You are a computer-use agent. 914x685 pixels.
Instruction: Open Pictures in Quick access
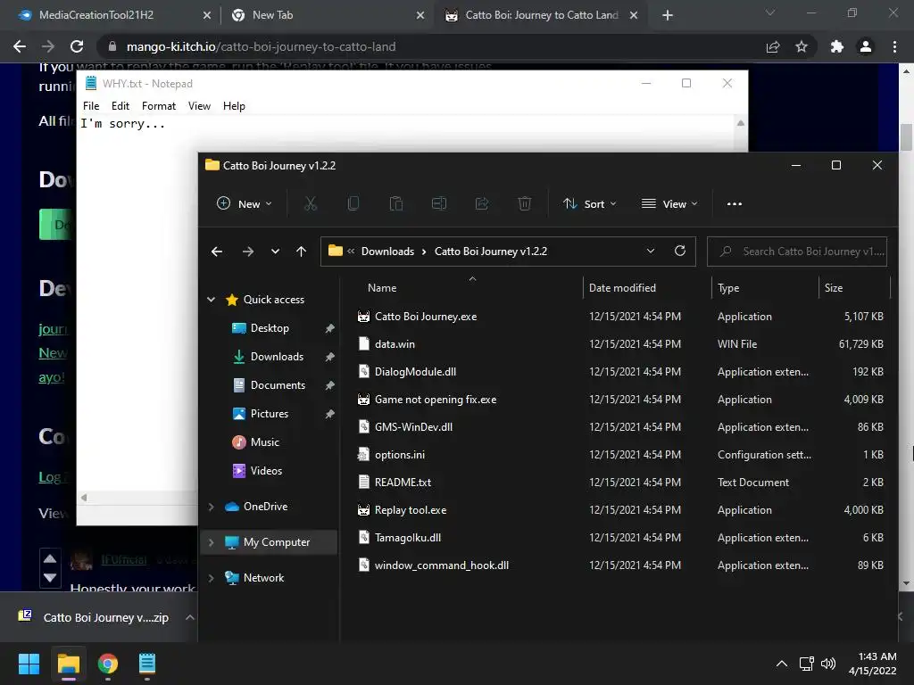click(270, 414)
